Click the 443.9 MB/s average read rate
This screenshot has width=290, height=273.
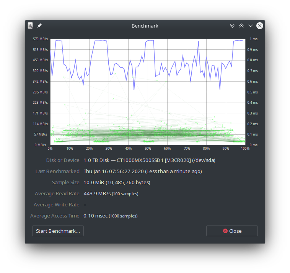point(97,194)
